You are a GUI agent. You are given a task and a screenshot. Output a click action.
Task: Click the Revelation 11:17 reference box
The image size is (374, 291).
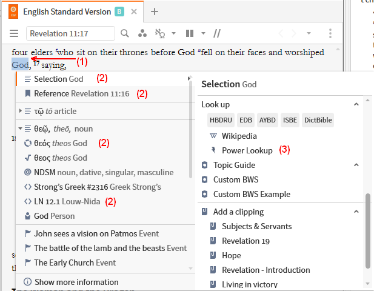[70, 33]
